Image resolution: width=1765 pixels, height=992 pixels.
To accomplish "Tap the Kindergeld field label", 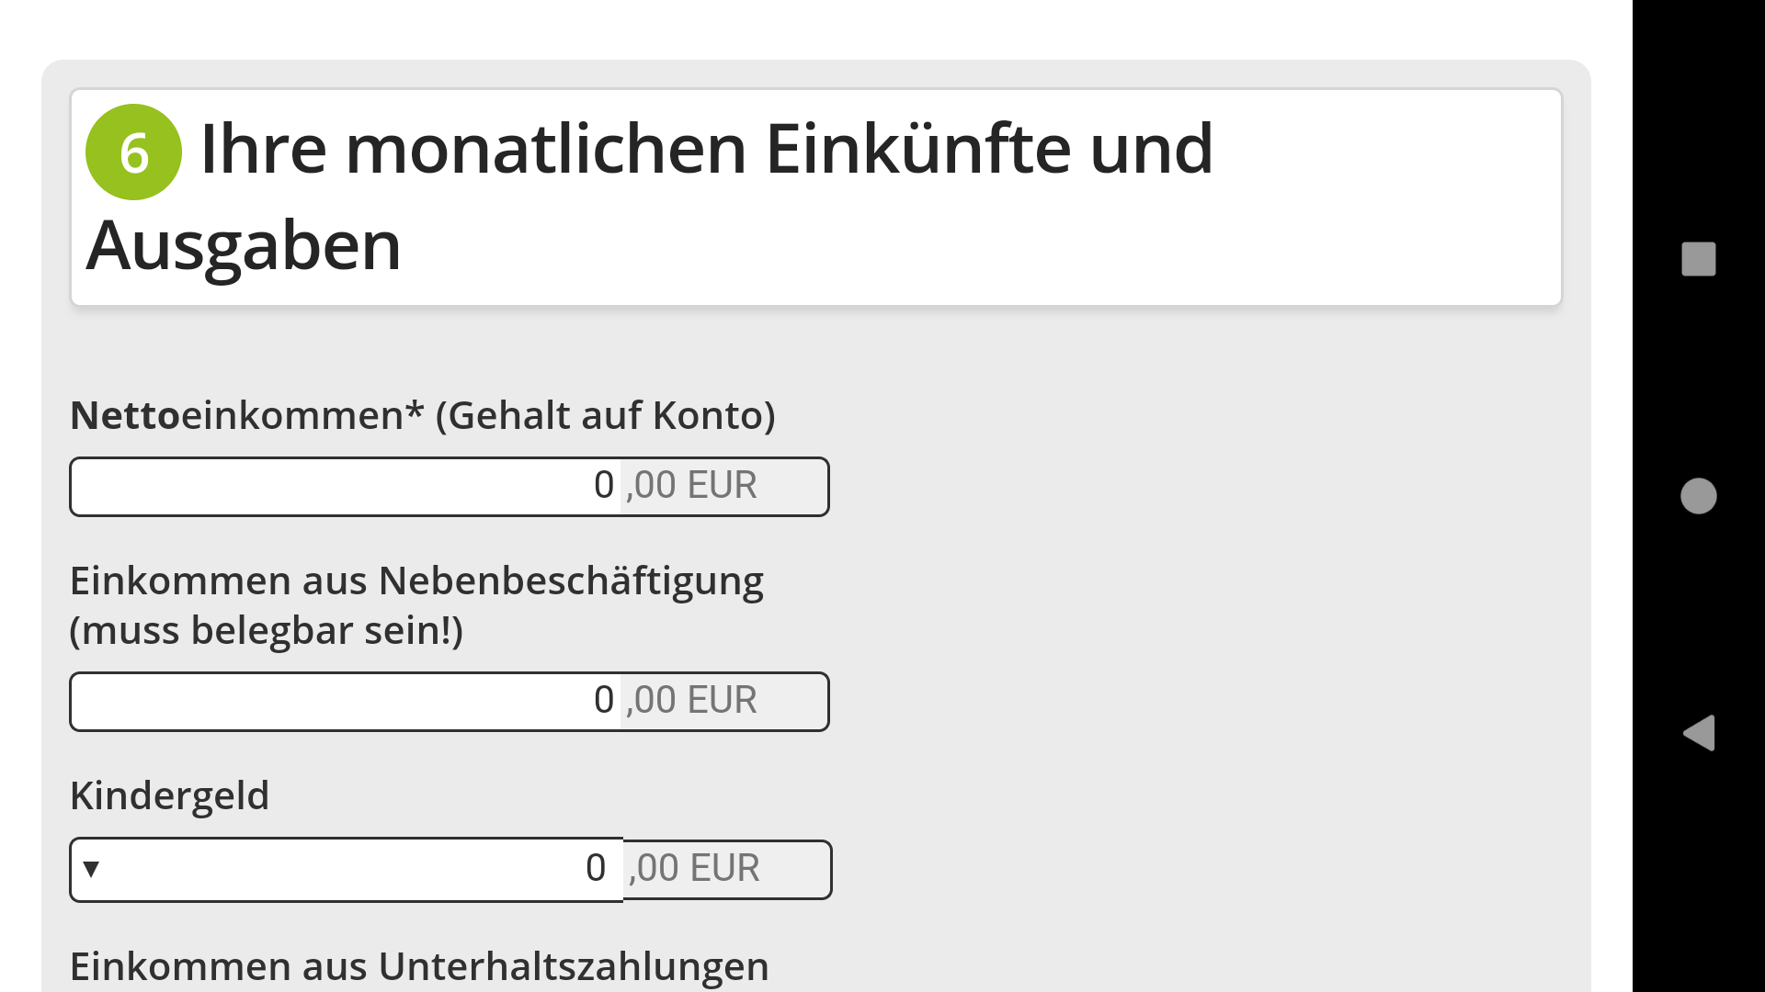I will coord(170,796).
